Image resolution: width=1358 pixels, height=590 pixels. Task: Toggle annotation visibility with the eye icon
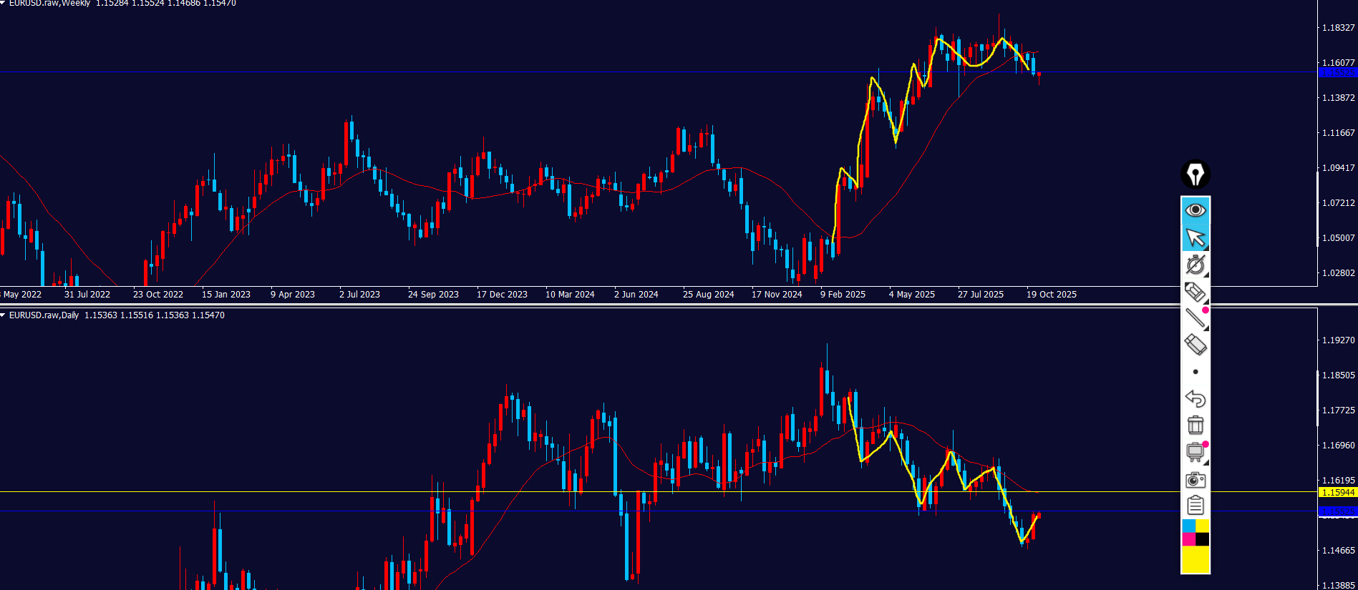(x=1195, y=210)
